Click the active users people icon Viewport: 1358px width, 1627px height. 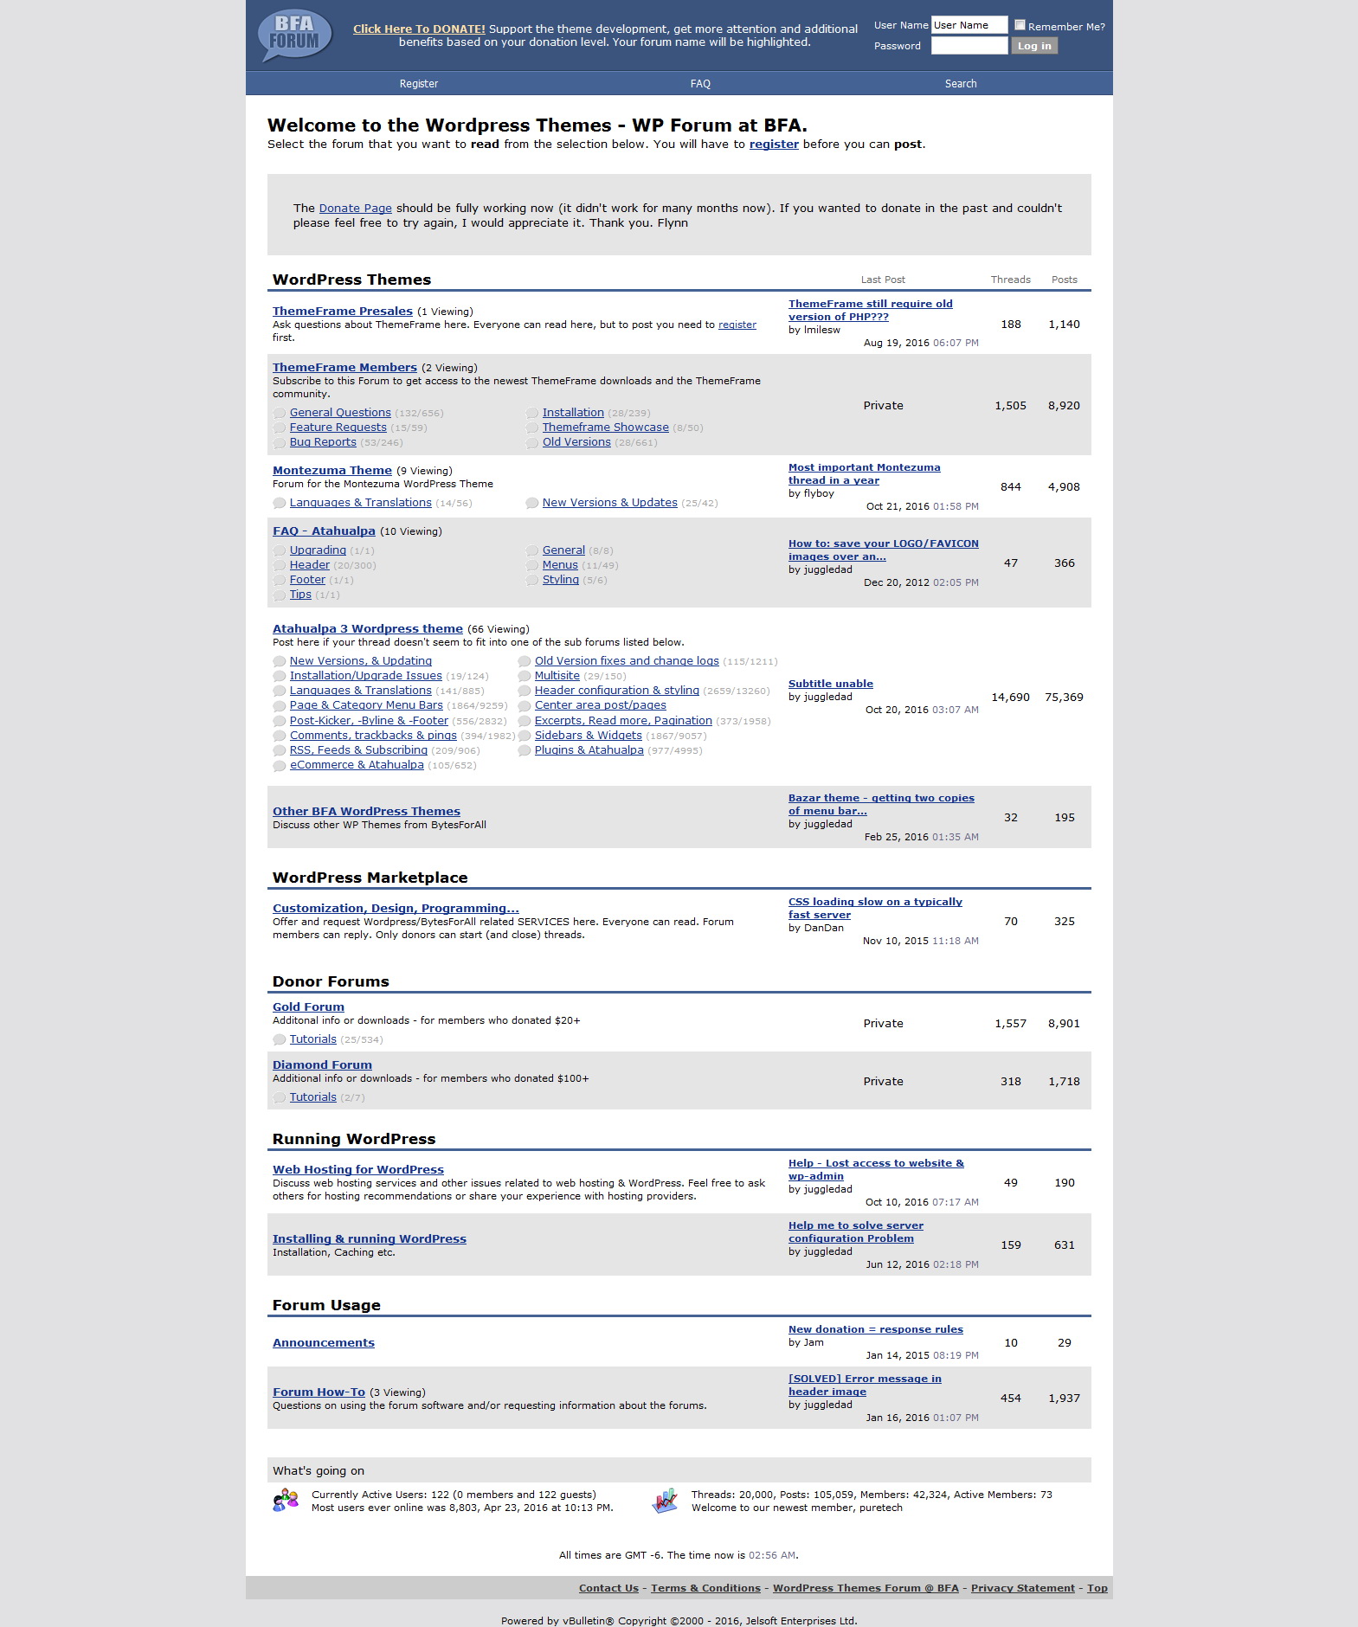point(286,1500)
